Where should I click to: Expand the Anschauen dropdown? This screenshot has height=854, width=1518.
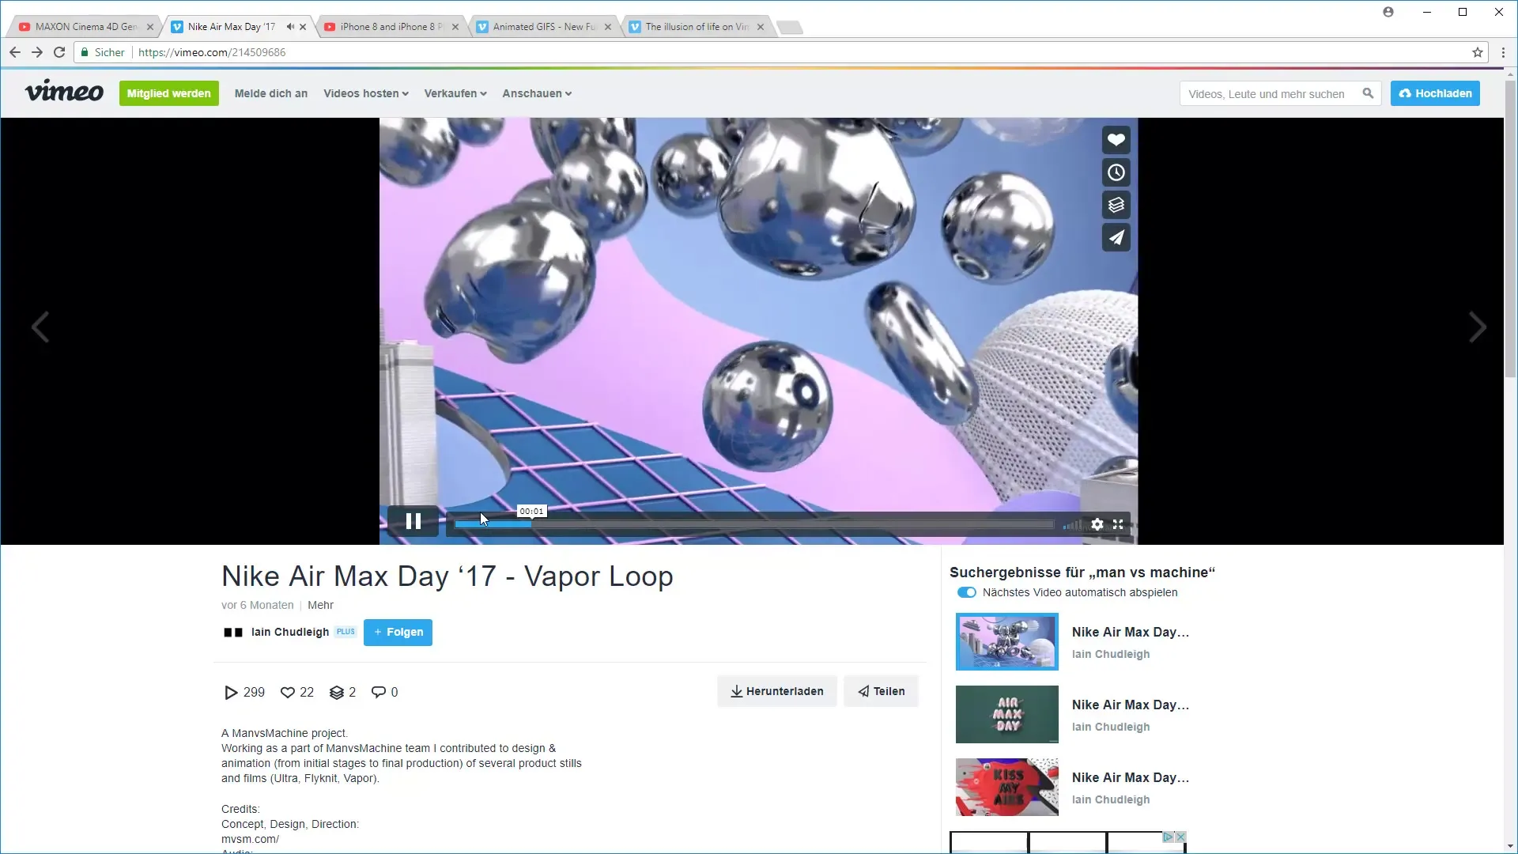(x=537, y=93)
